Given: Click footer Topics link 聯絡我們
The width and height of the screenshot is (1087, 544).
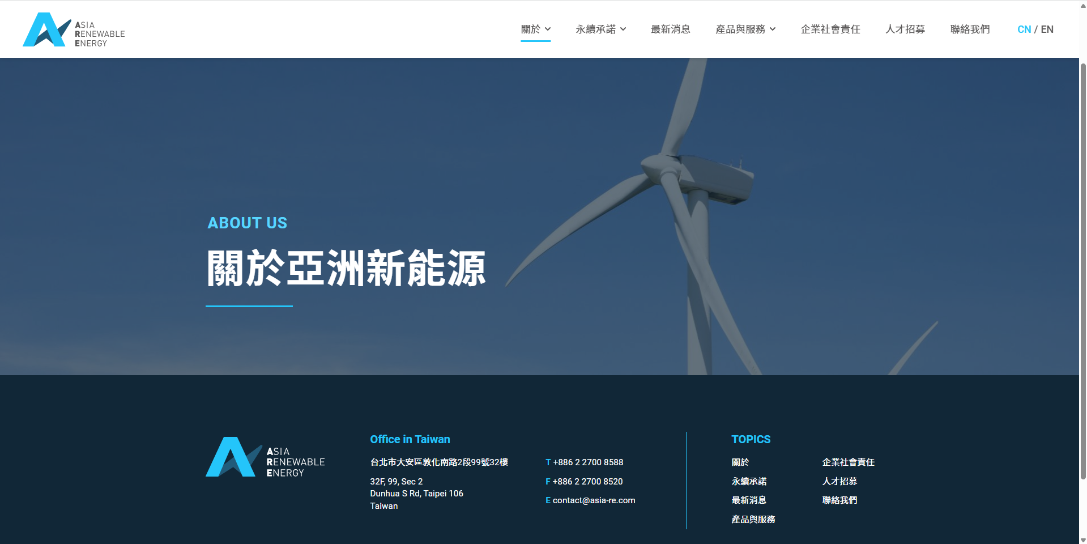Looking at the screenshot, I should tap(839, 500).
